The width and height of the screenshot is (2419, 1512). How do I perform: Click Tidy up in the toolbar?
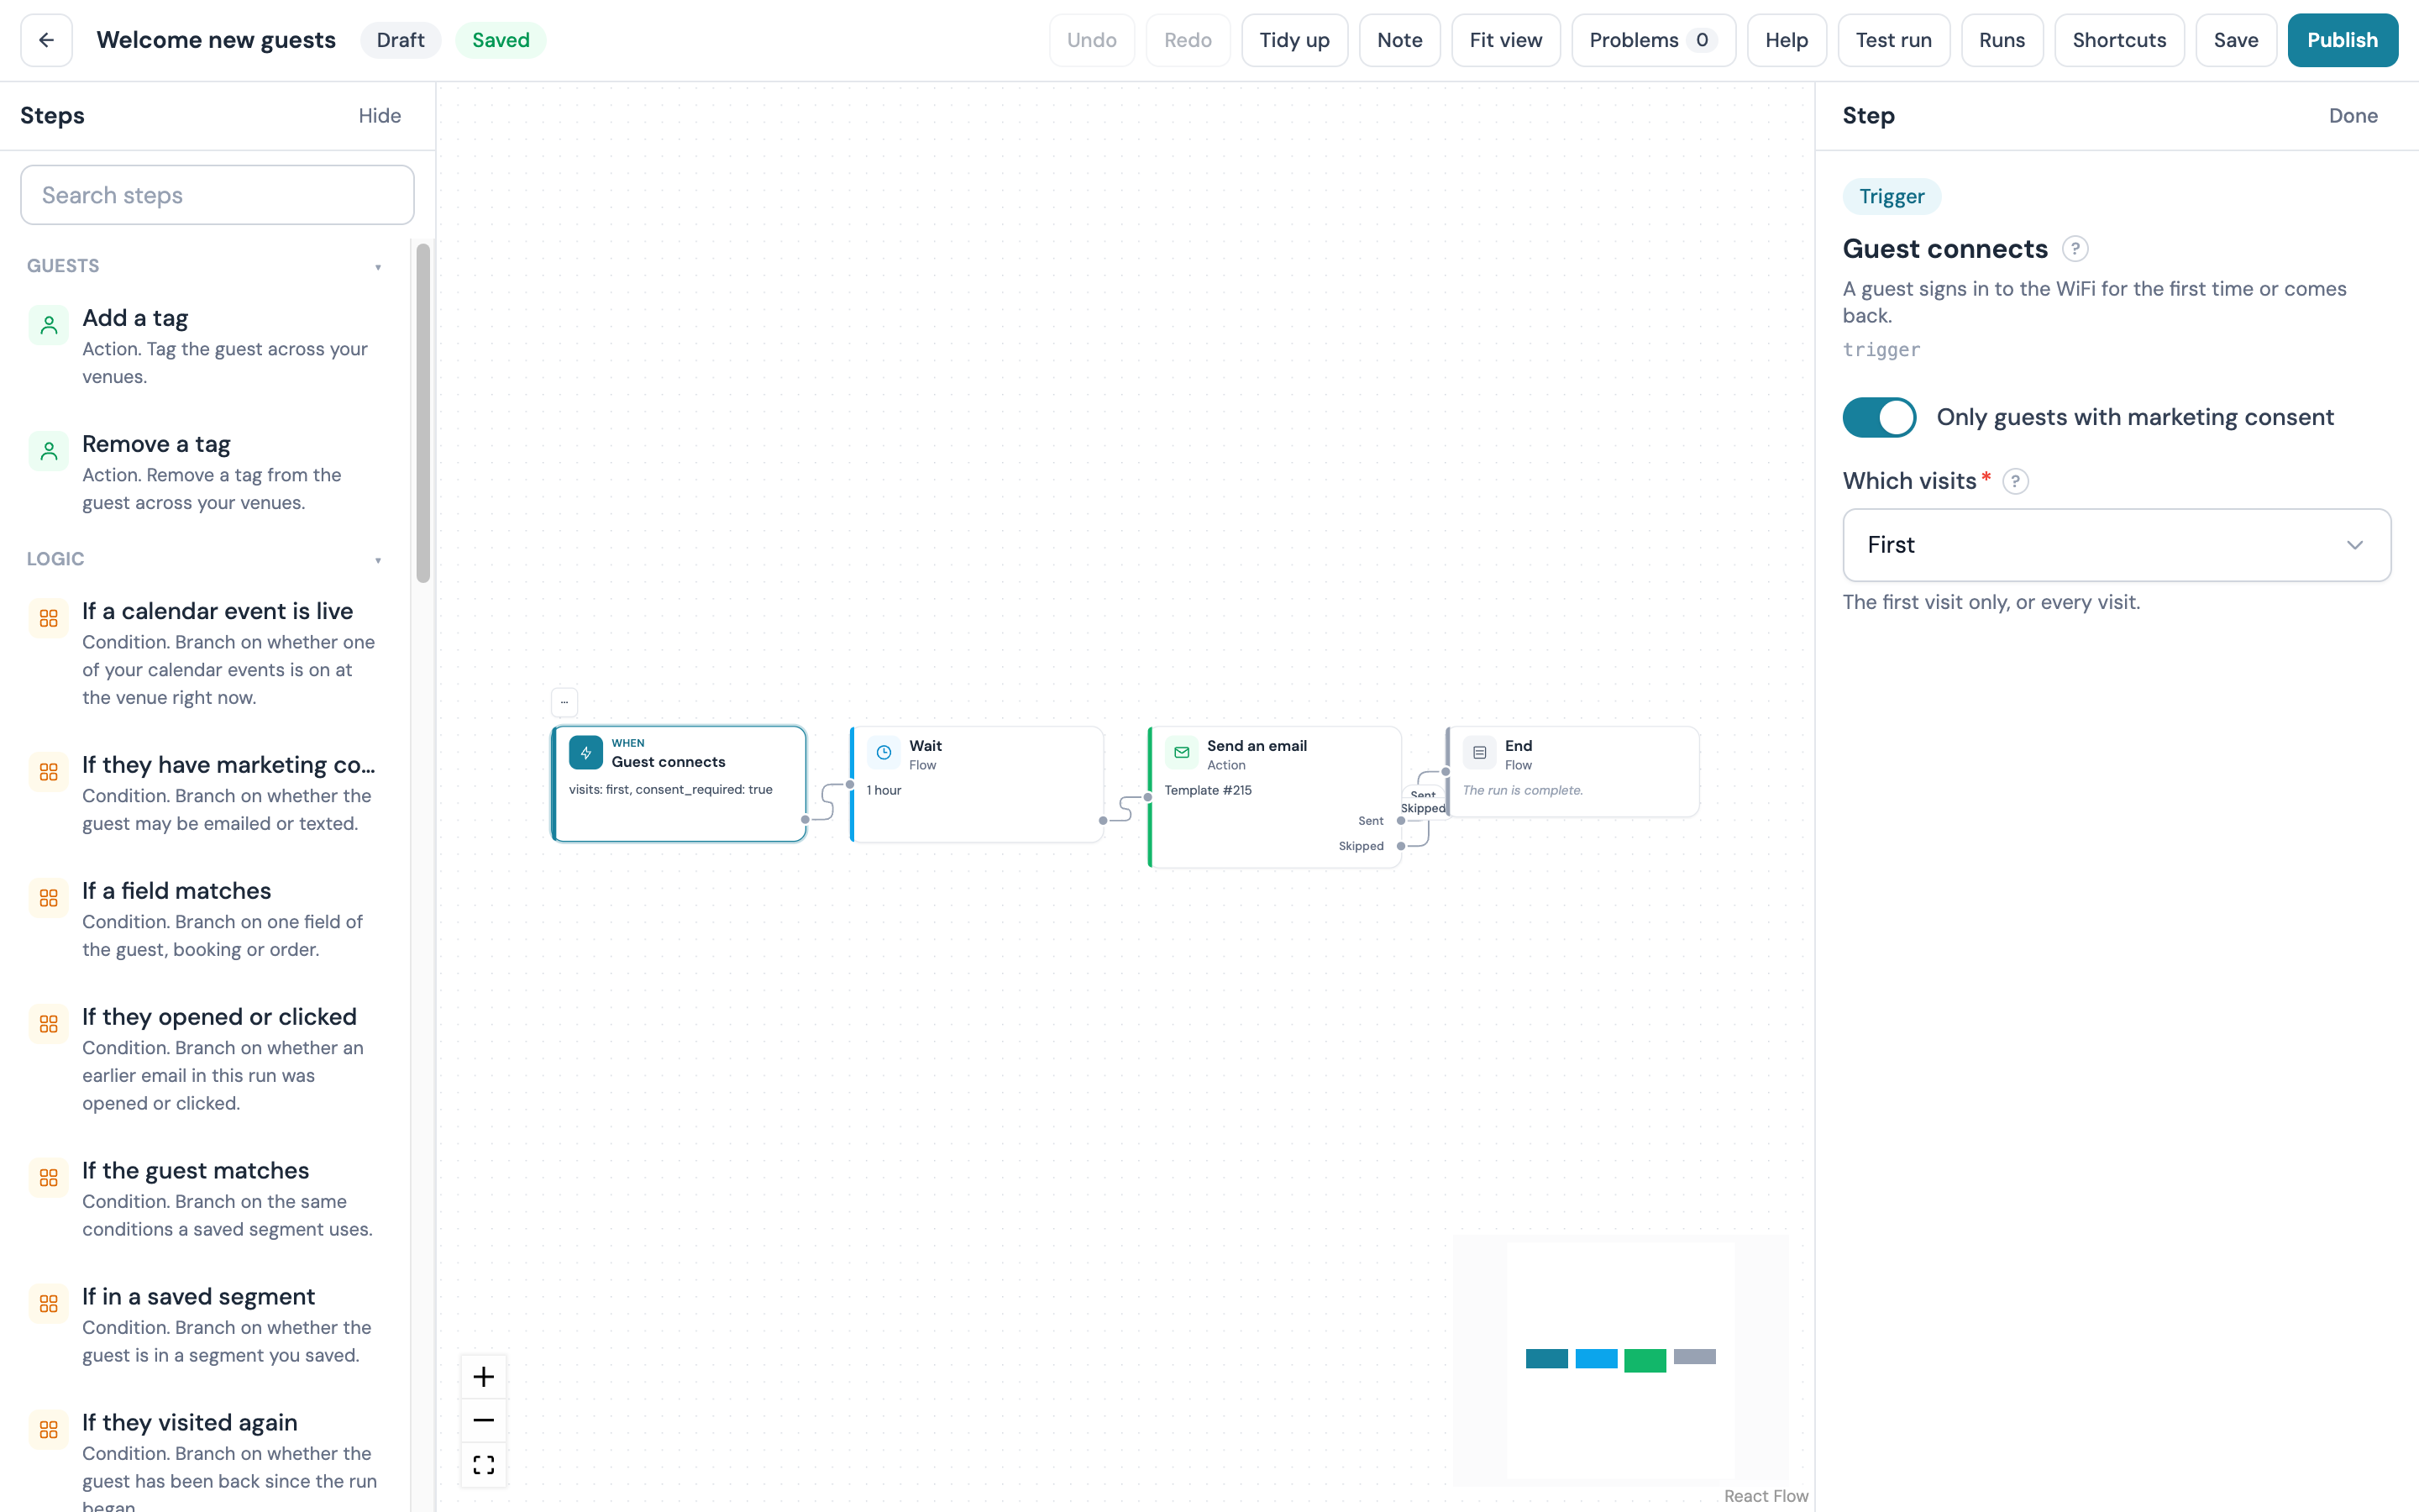coord(1294,40)
